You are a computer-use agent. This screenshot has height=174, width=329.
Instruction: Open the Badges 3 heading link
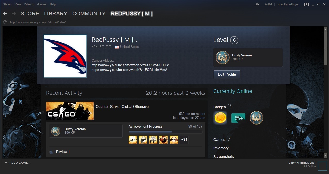(x=222, y=107)
